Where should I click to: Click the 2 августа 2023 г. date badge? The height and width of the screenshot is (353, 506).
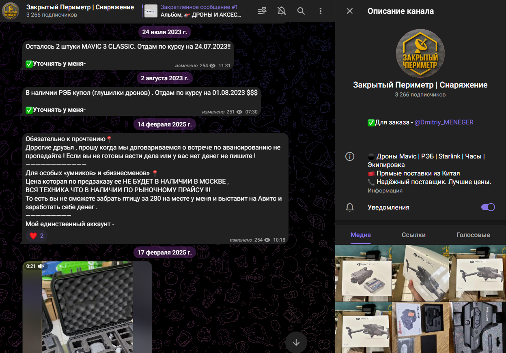click(x=165, y=78)
